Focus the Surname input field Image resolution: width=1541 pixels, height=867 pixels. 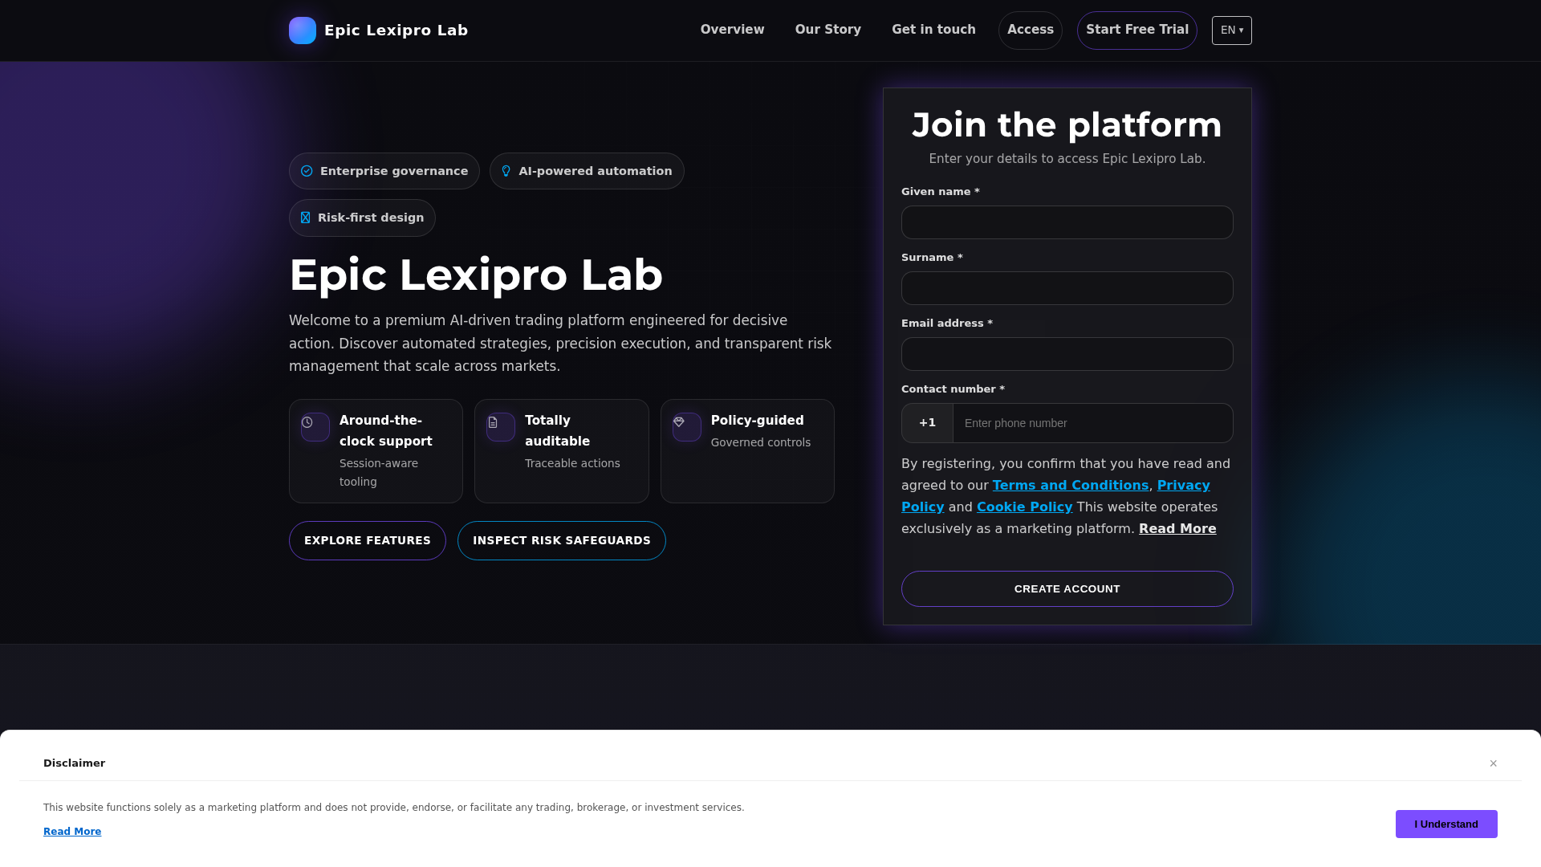point(1067,288)
